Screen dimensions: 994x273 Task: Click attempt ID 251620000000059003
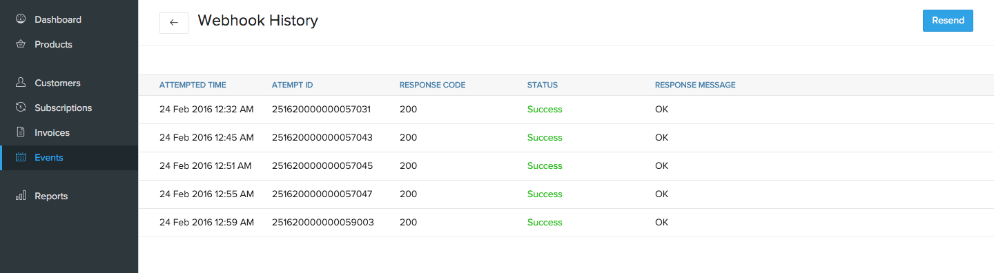323,223
